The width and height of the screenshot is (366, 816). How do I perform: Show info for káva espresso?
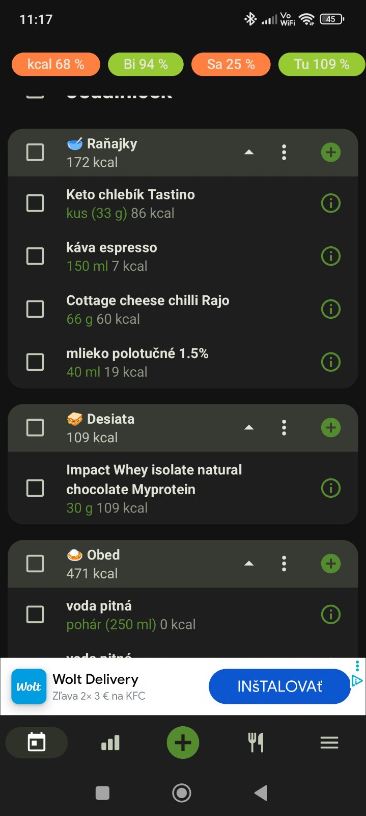(x=331, y=256)
